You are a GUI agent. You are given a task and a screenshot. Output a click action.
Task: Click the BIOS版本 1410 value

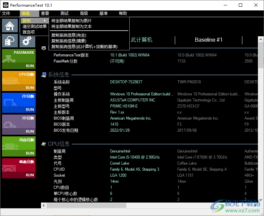point(114,124)
